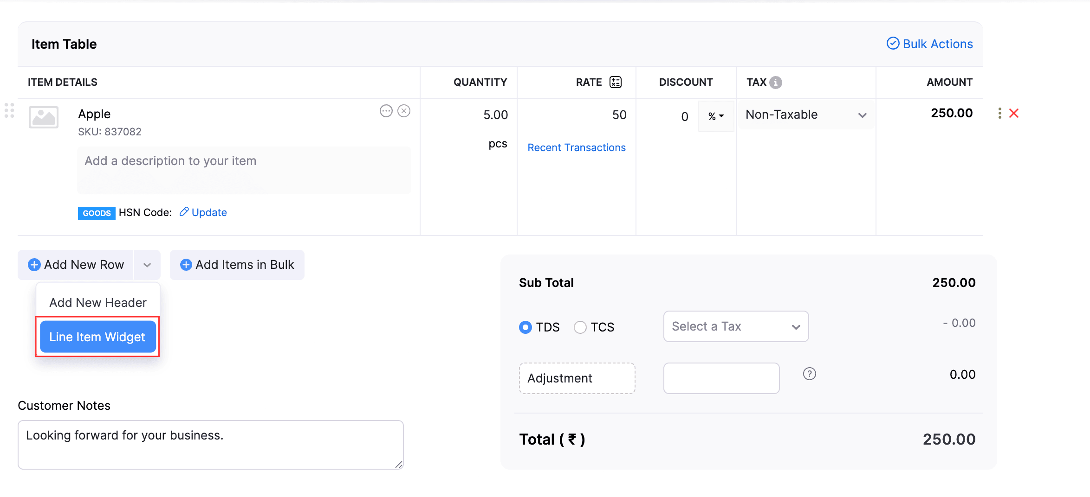The height and width of the screenshot is (497, 1090).
Task: Click the drag handle of the Apple row
Action: (x=9, y=110)
